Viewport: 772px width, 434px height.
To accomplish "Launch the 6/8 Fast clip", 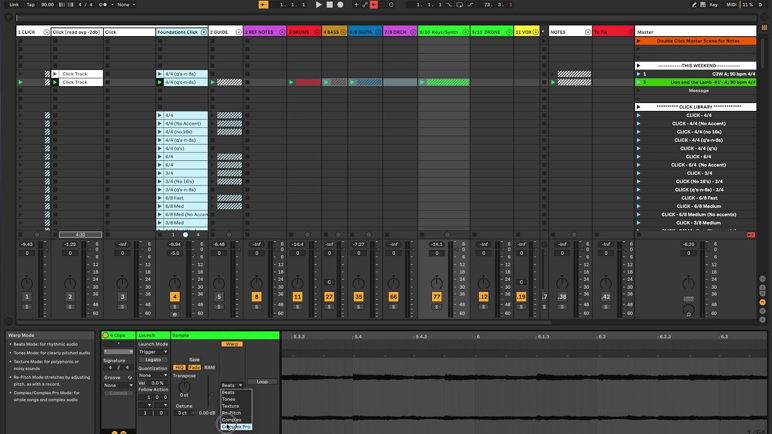I will pos(160,198).
